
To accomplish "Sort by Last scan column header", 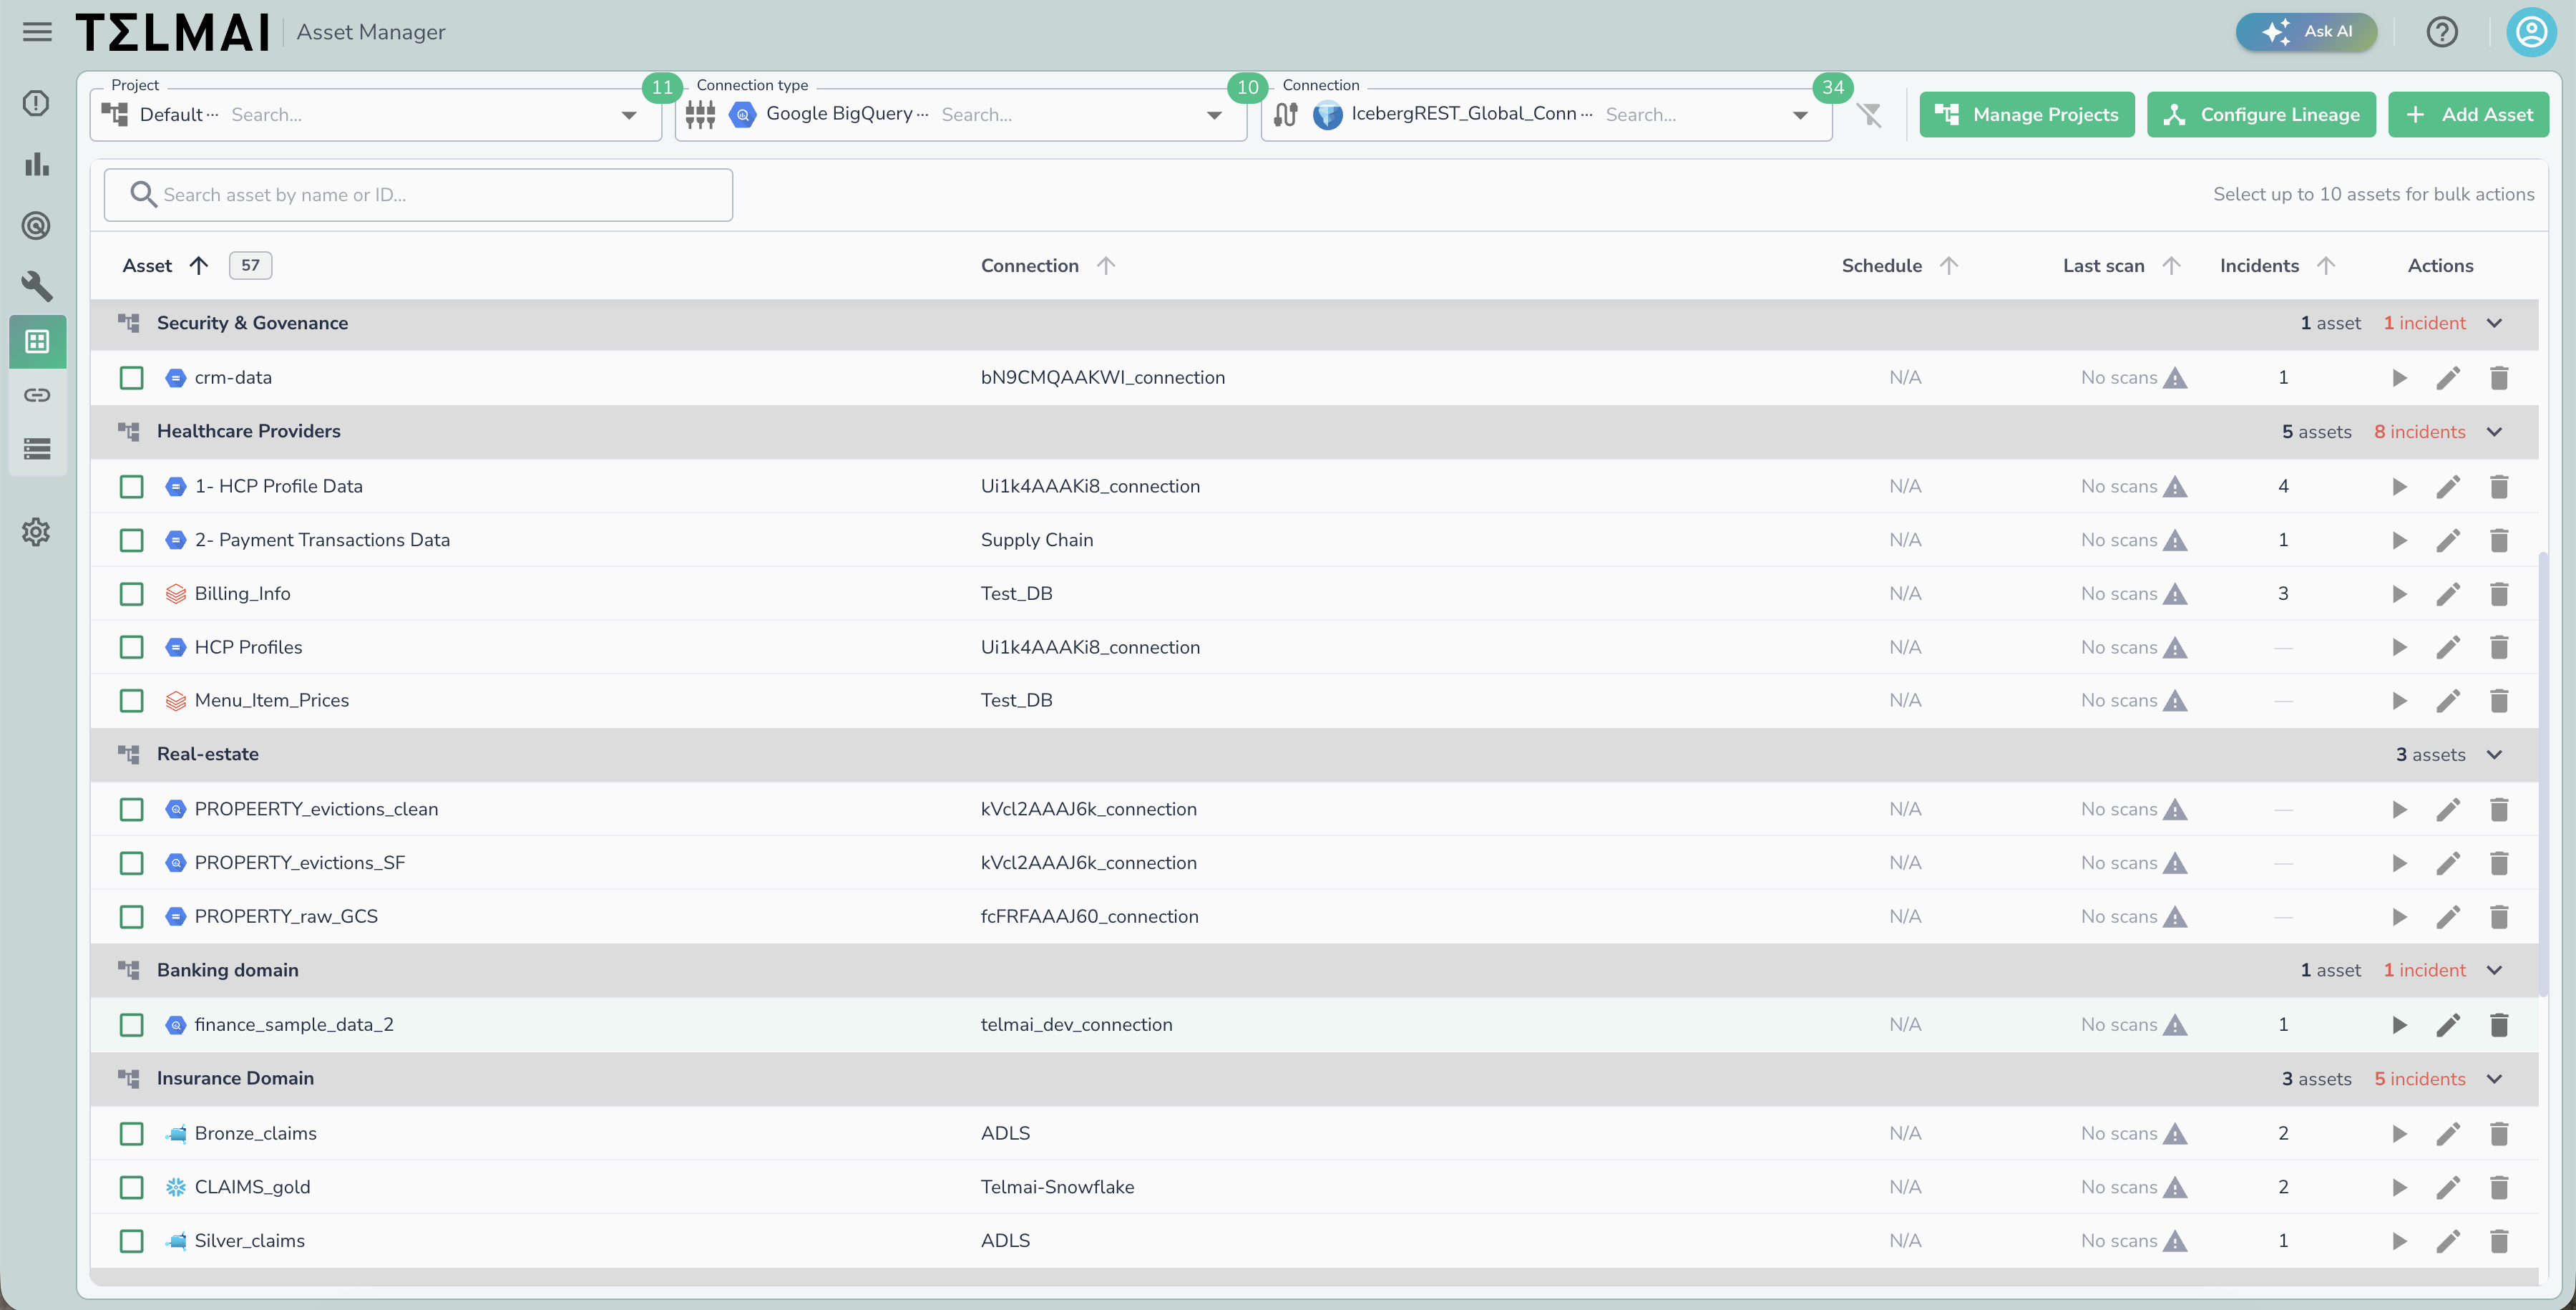I will click(2121, 265).
